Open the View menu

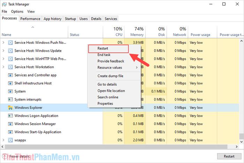coord(31,11)
